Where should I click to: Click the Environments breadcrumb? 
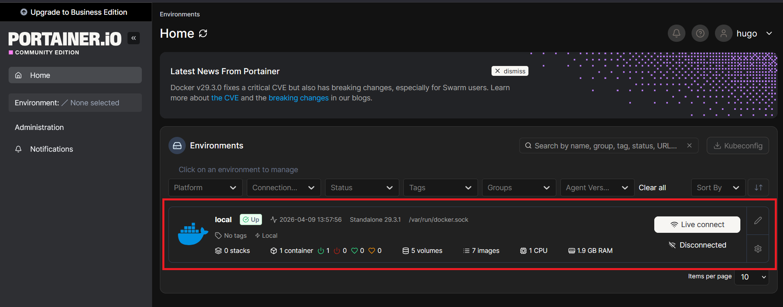(180, 14)
